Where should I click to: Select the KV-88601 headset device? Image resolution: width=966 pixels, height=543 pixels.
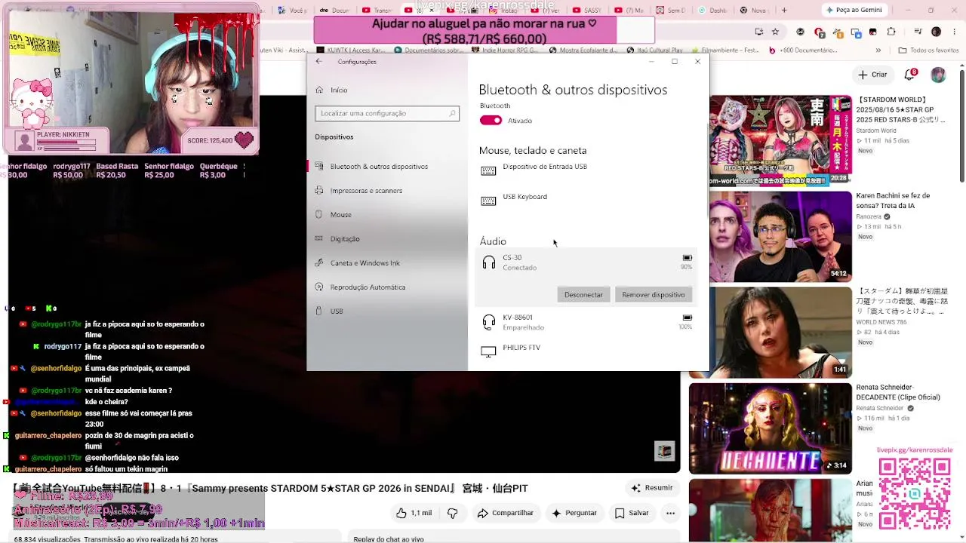coord(586,322)
